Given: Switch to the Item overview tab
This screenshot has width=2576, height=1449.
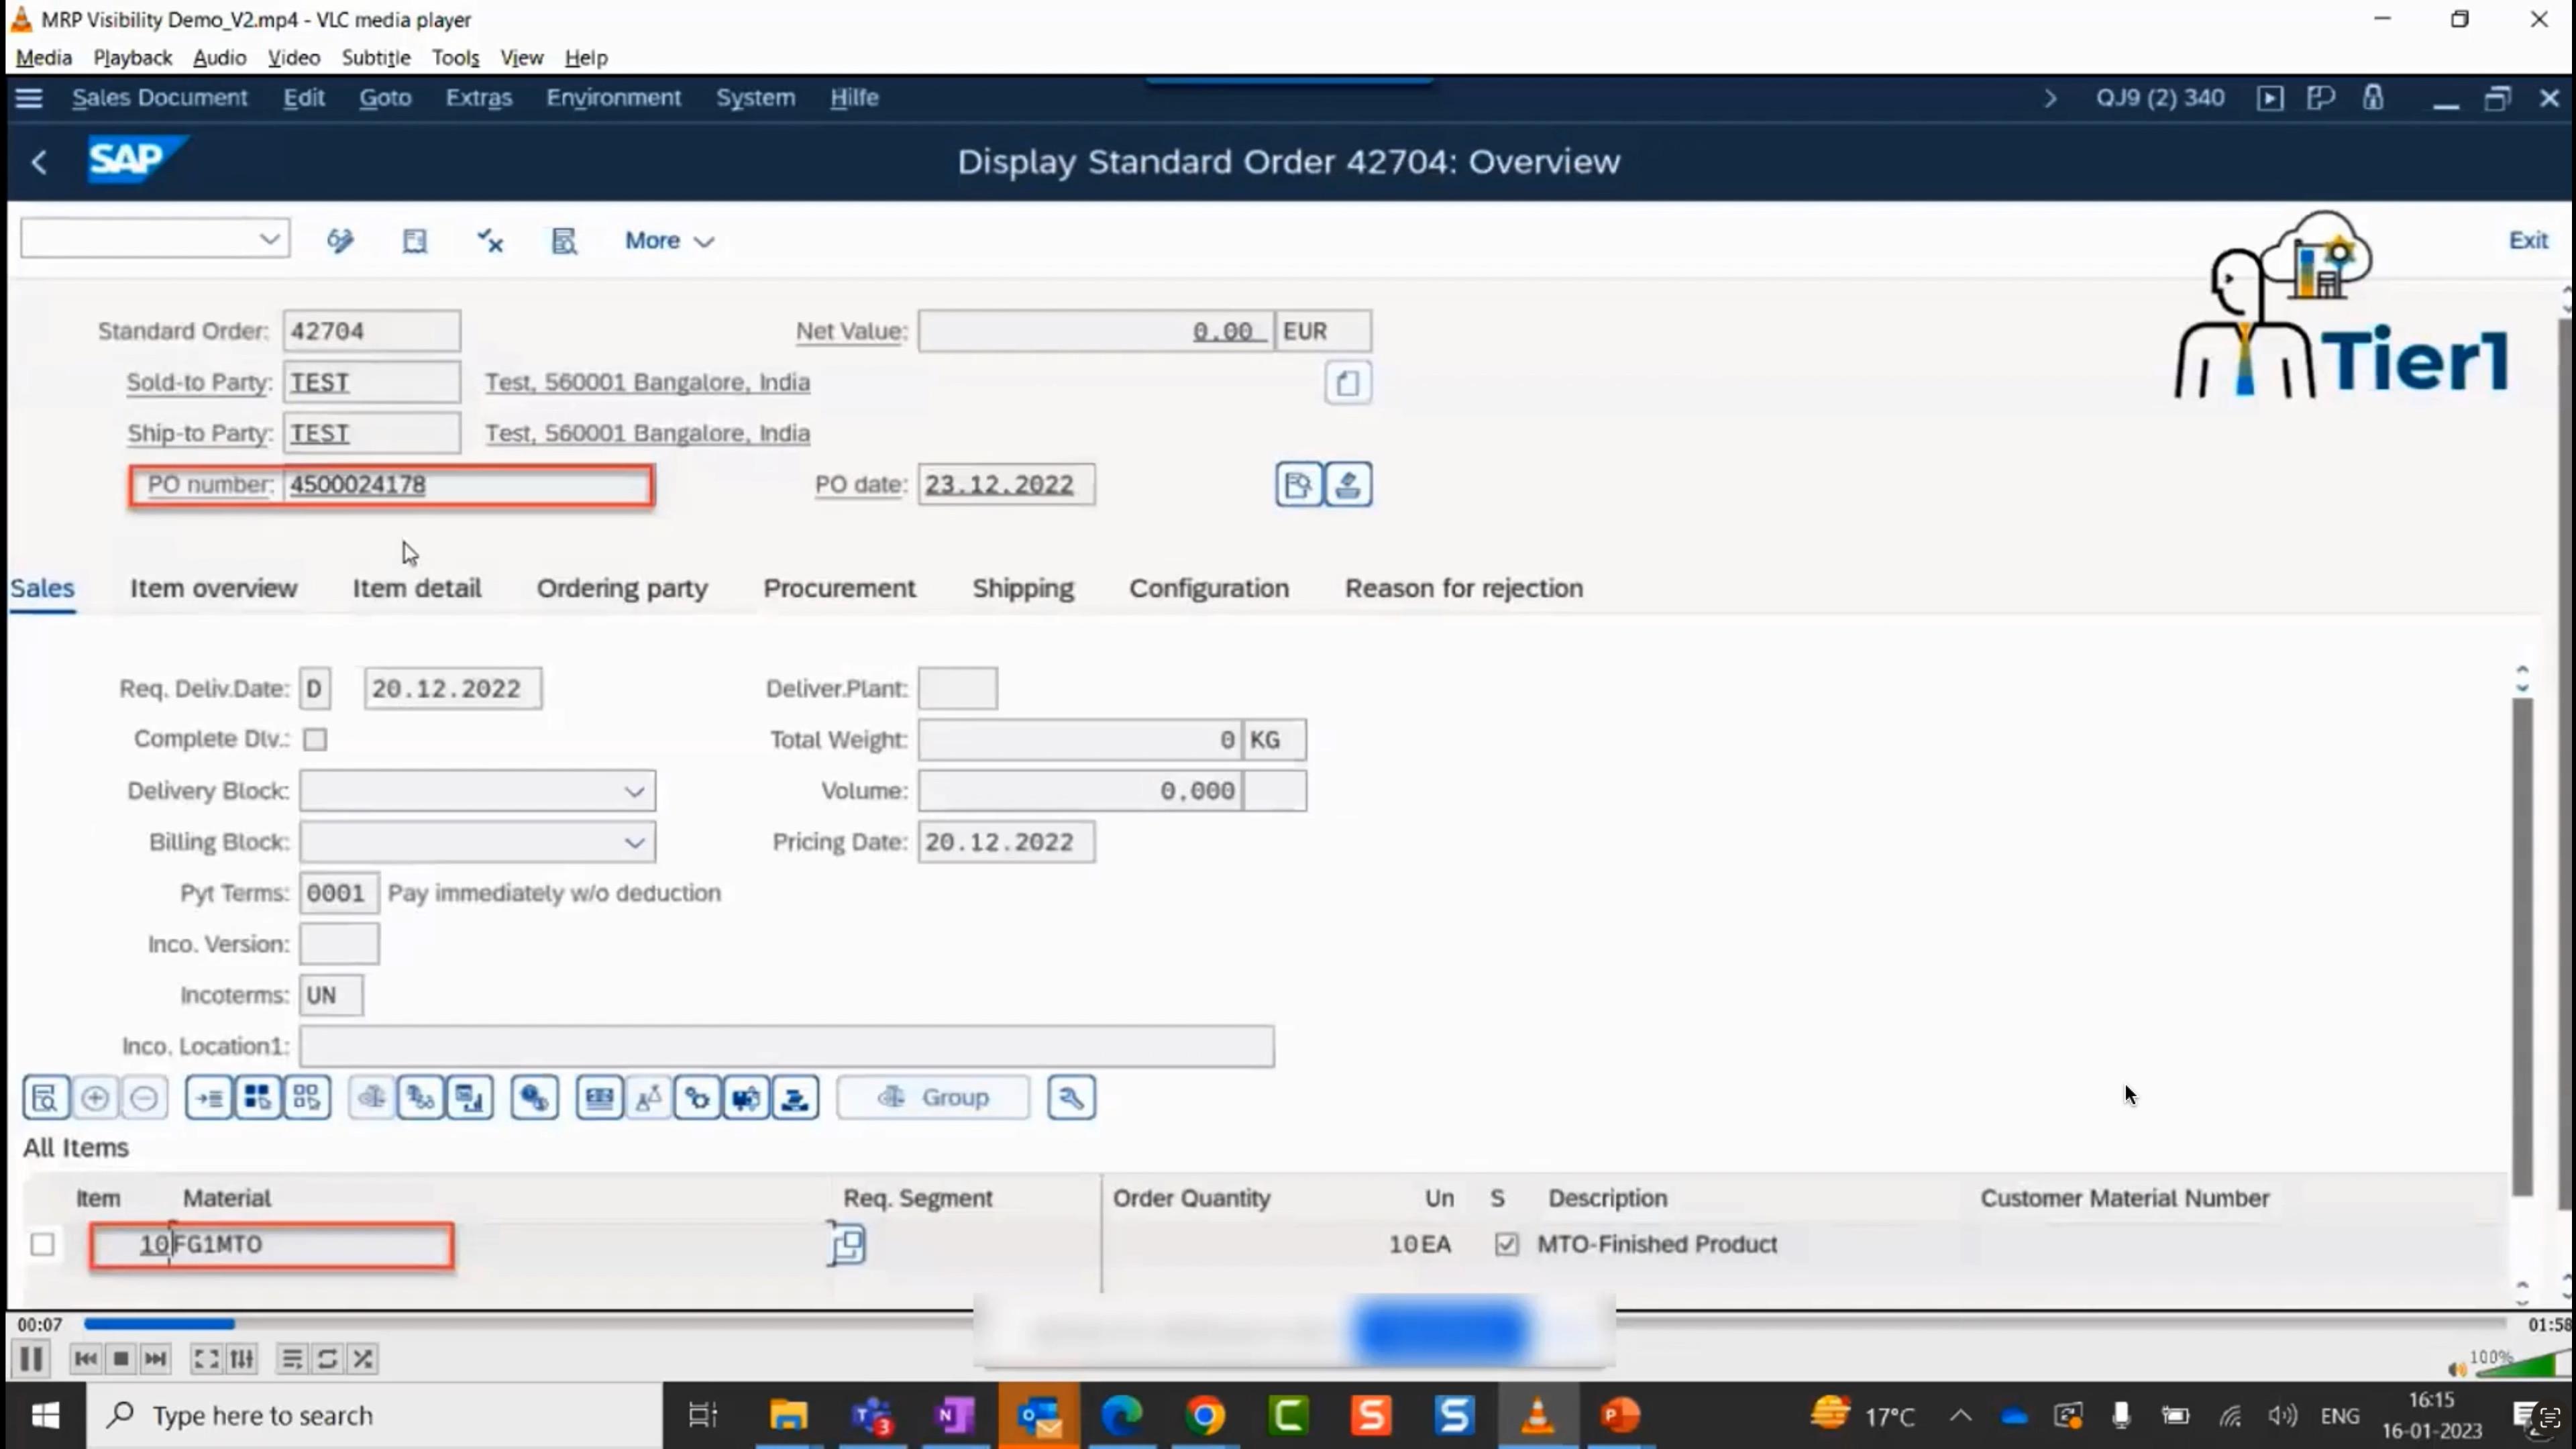Looking at the screenshot, I should [x=213, y=588].
